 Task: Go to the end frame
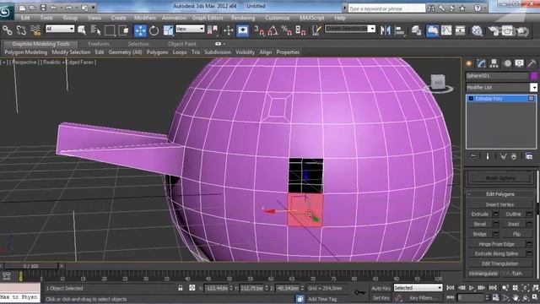tap(493, 287)
